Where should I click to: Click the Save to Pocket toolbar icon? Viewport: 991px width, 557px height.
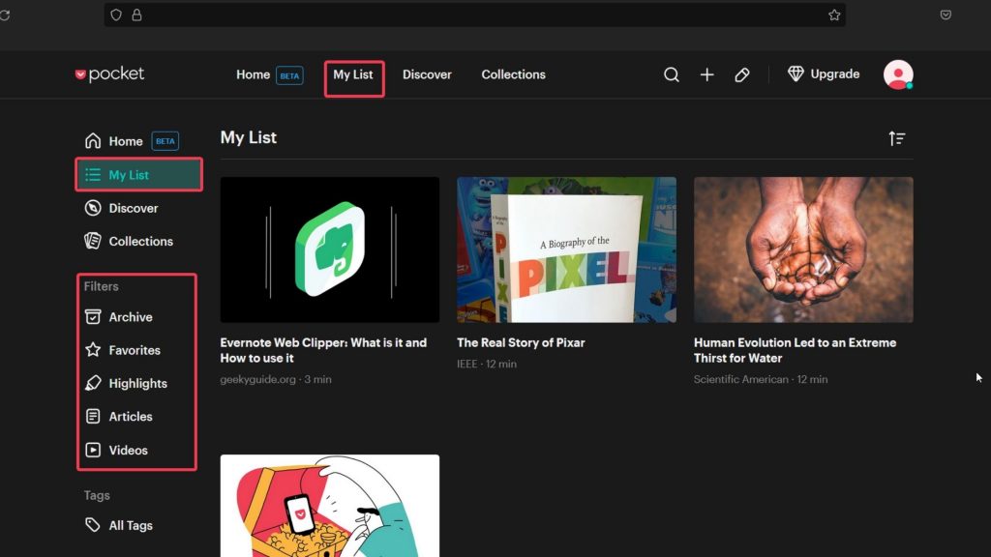[946, 15]
